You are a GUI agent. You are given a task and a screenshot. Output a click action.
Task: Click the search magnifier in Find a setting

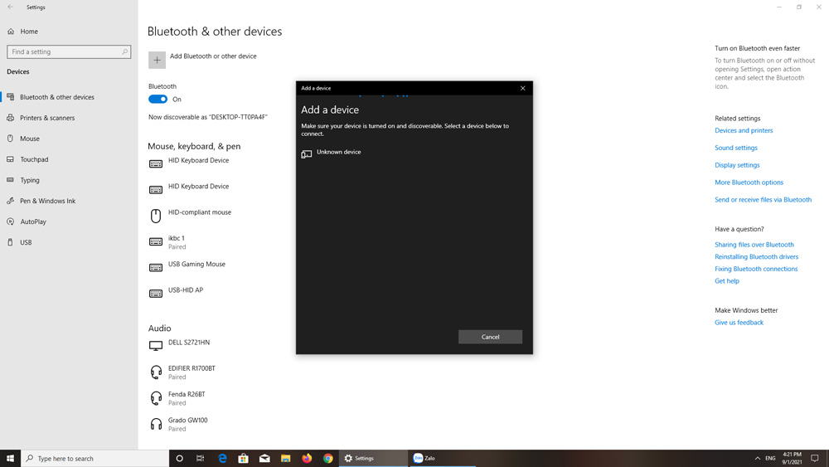[x=125, y=51]
